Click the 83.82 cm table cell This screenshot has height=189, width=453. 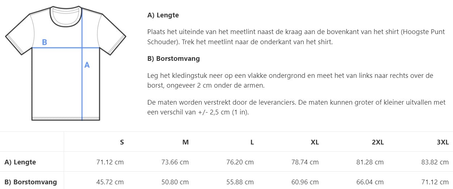click(x=435, y=162)
